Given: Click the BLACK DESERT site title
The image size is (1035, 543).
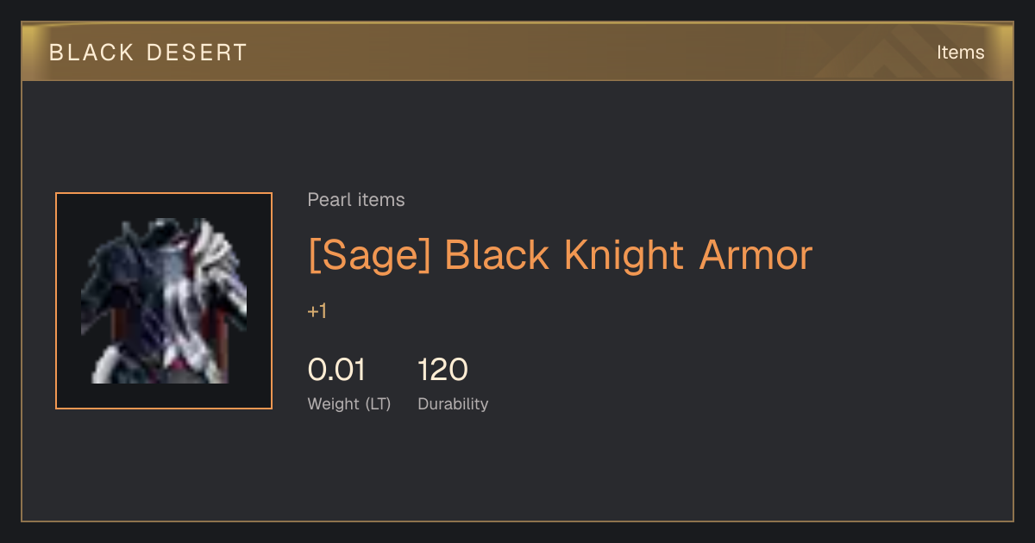Looking at the screenshot, I should 148,53.
